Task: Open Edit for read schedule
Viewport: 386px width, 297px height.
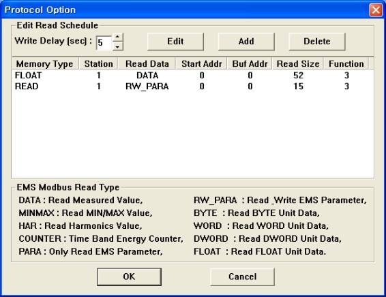Action: [175, 42]
